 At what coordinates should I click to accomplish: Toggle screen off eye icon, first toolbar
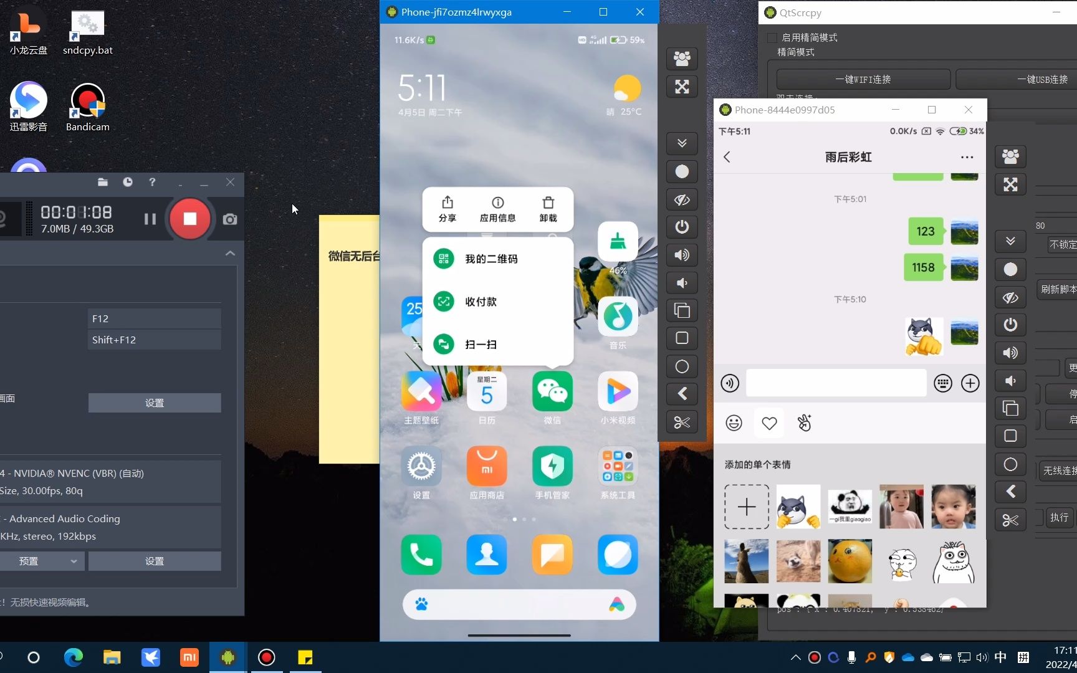(x=682, y=199)
